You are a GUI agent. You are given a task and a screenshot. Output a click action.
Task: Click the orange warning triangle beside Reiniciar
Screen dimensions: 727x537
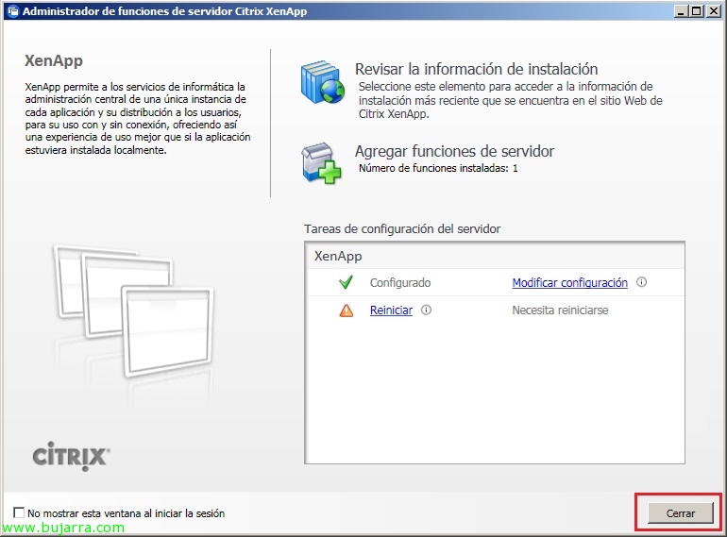(x=346, y=310)
